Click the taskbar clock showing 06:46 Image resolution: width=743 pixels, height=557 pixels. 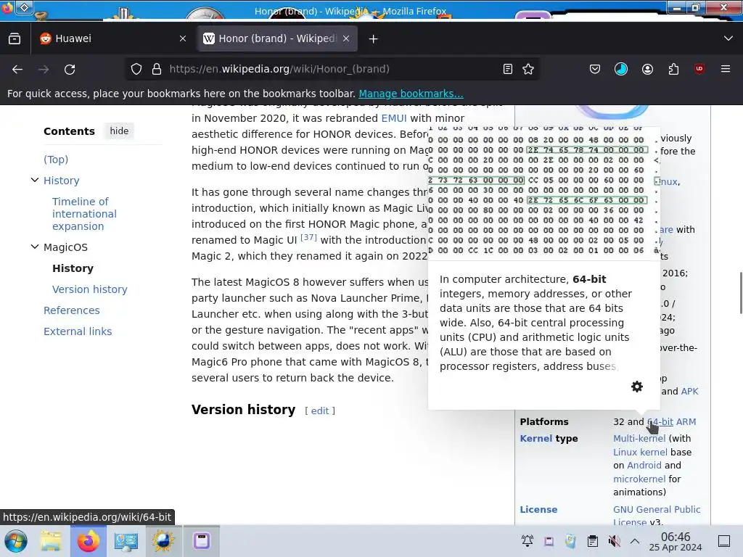pyautogui.click(x=676, y=541)
